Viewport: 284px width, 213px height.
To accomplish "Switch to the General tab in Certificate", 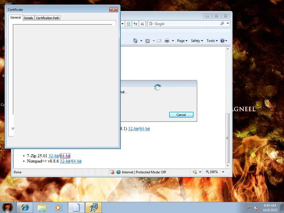I will click(16, 17).
